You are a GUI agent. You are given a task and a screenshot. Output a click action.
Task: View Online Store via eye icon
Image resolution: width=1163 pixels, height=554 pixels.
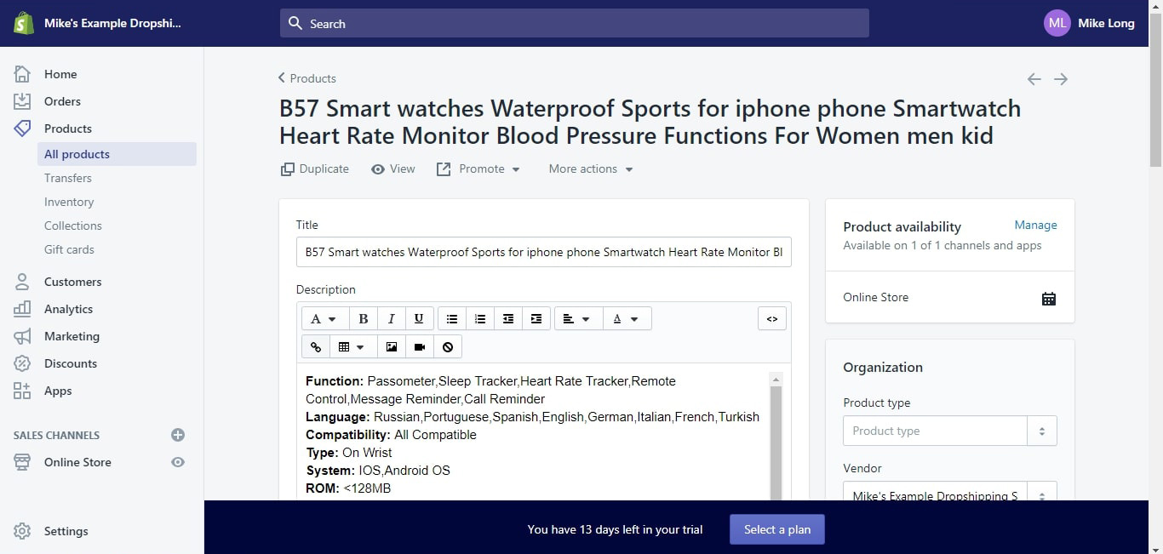pyautogui.click(x=178, y=462)
